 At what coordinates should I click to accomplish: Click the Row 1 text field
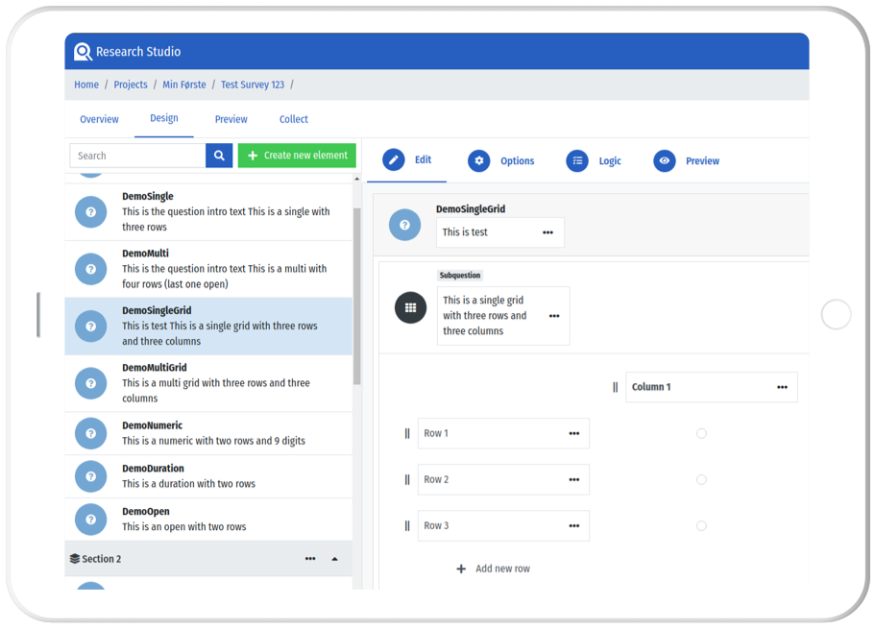point(503,433)
